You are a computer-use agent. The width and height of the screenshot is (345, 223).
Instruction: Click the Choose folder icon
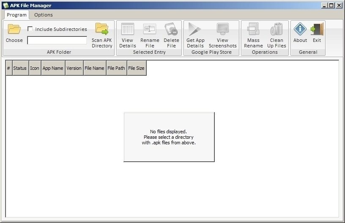[14, 29]
